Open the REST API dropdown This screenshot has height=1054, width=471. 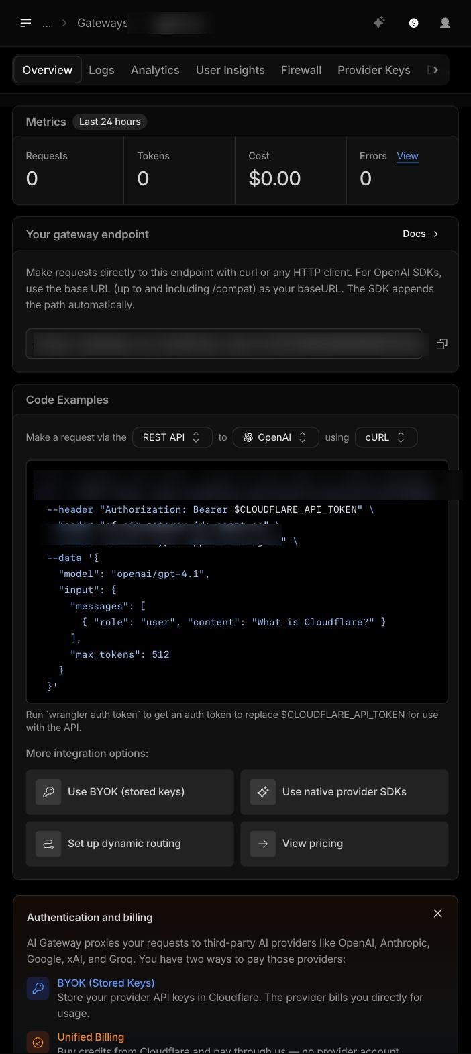(172, 437)
